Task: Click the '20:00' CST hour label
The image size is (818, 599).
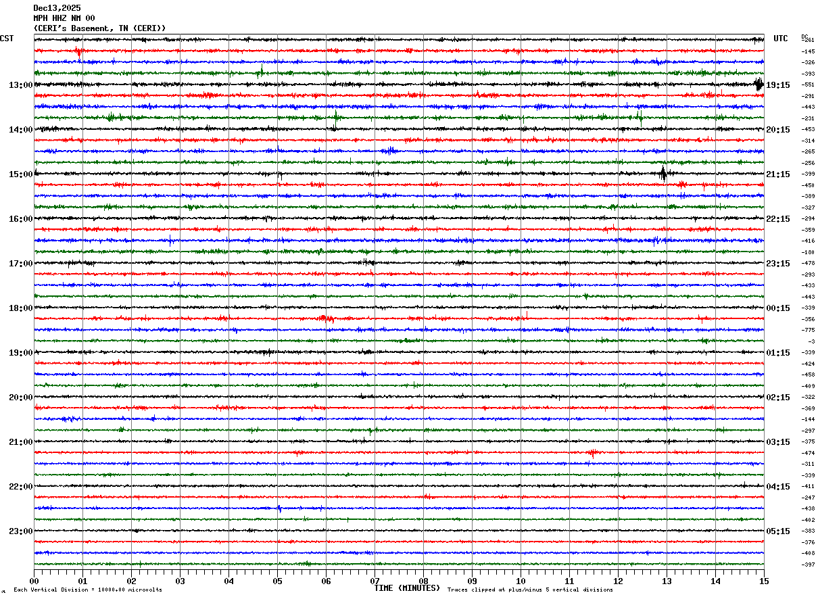Action: (x=20, y=398)
